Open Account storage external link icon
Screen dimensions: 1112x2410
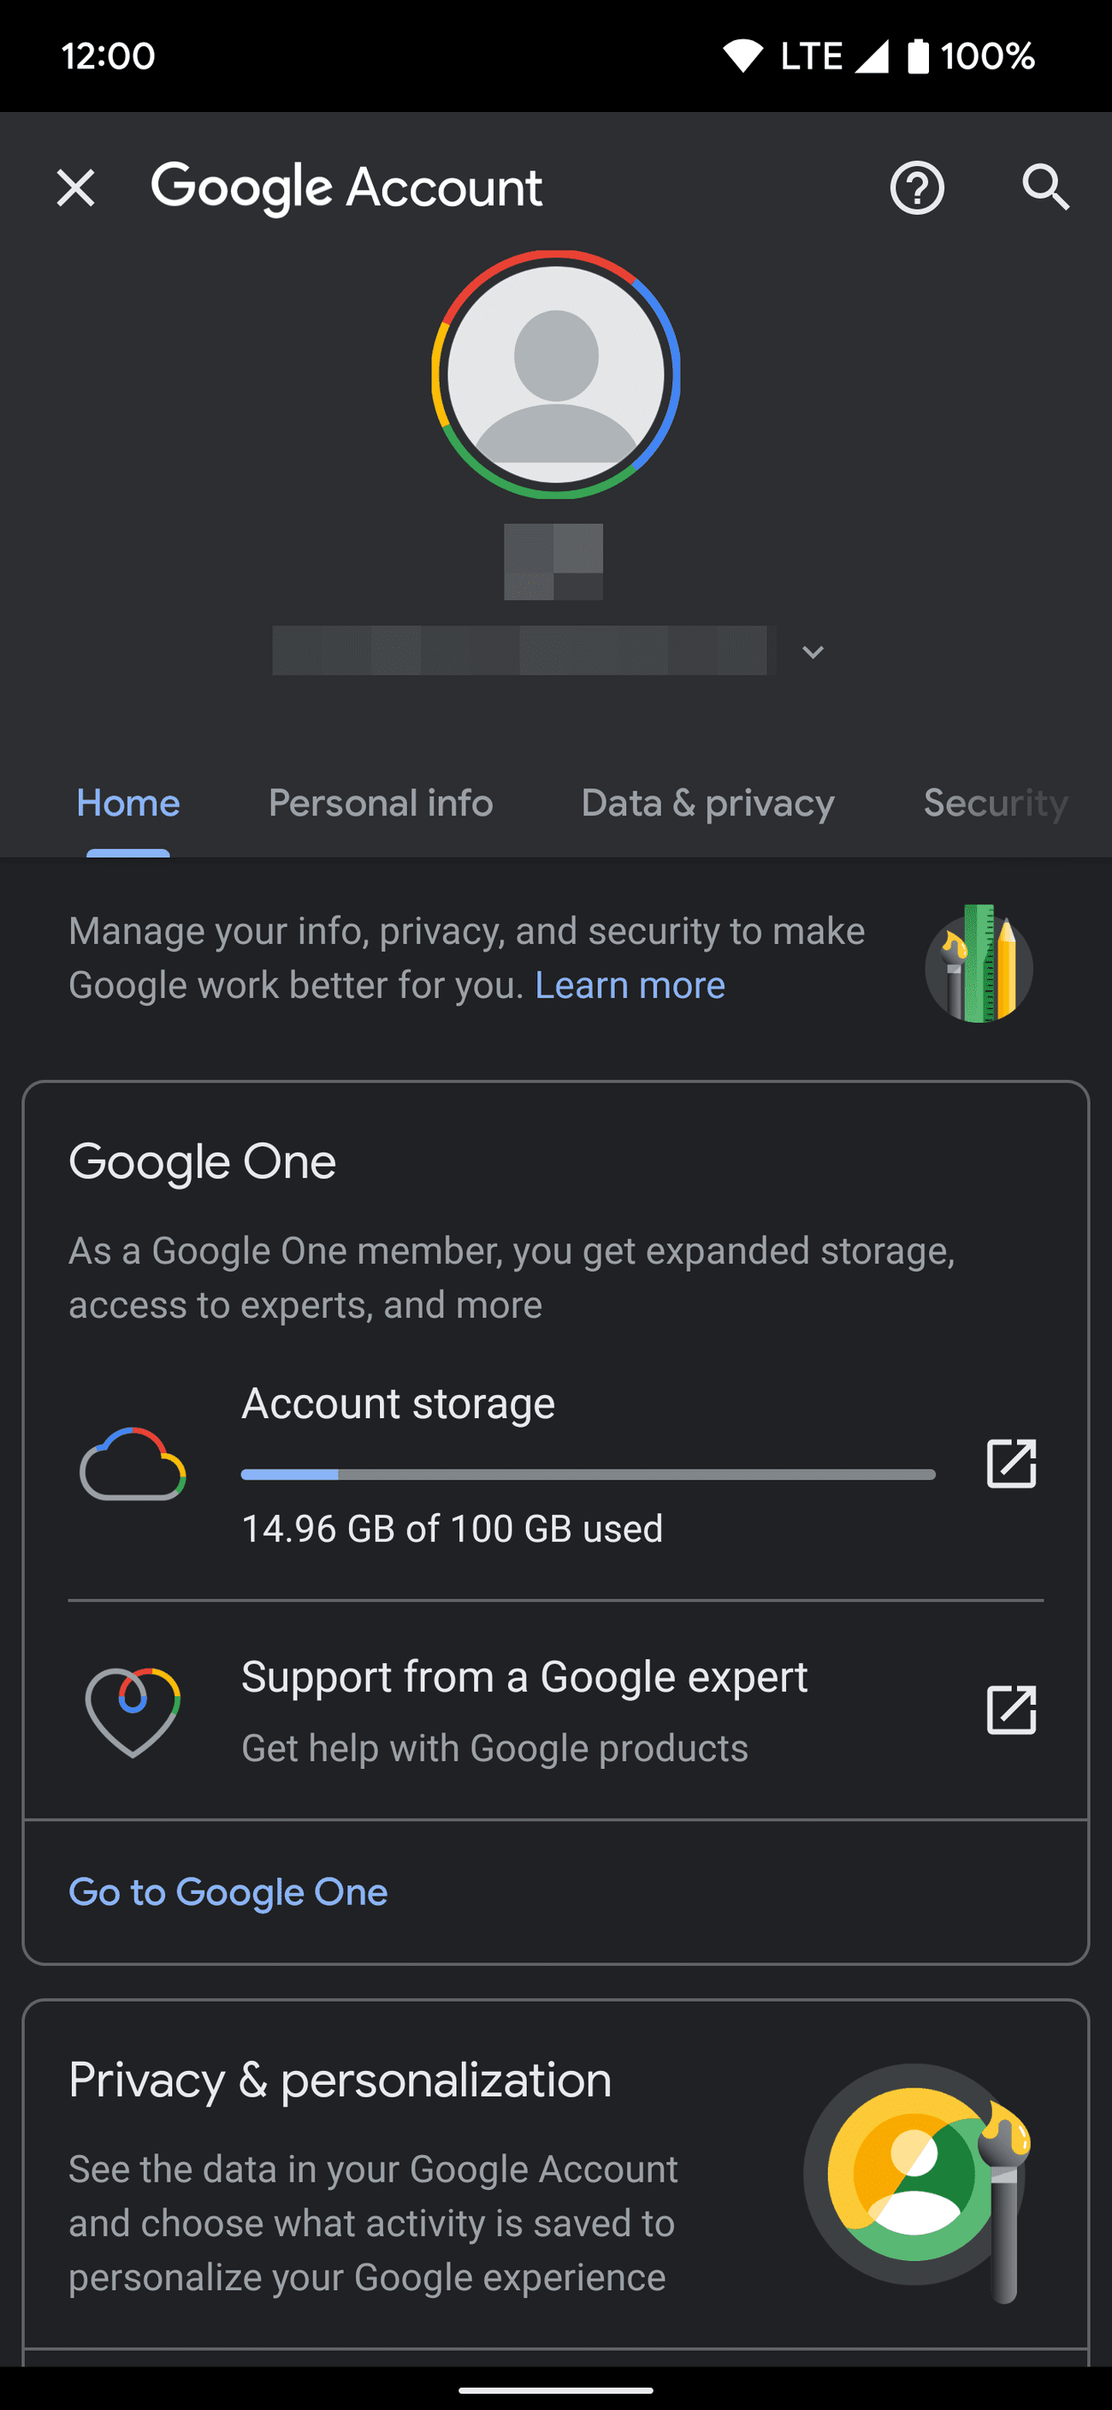(1011, 1463)
